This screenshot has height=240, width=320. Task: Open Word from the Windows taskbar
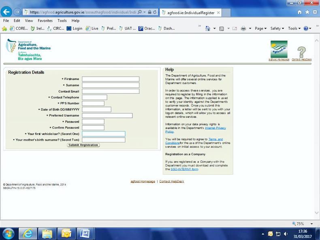click(x=85, y=234)
